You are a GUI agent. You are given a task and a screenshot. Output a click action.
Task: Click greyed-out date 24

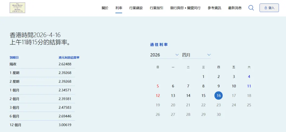(x=234, y=105)
